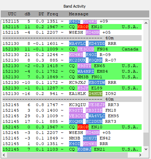151x159 pixels.
Task: Click the vertical scrollbar down arrow
Action: (146, 149)
